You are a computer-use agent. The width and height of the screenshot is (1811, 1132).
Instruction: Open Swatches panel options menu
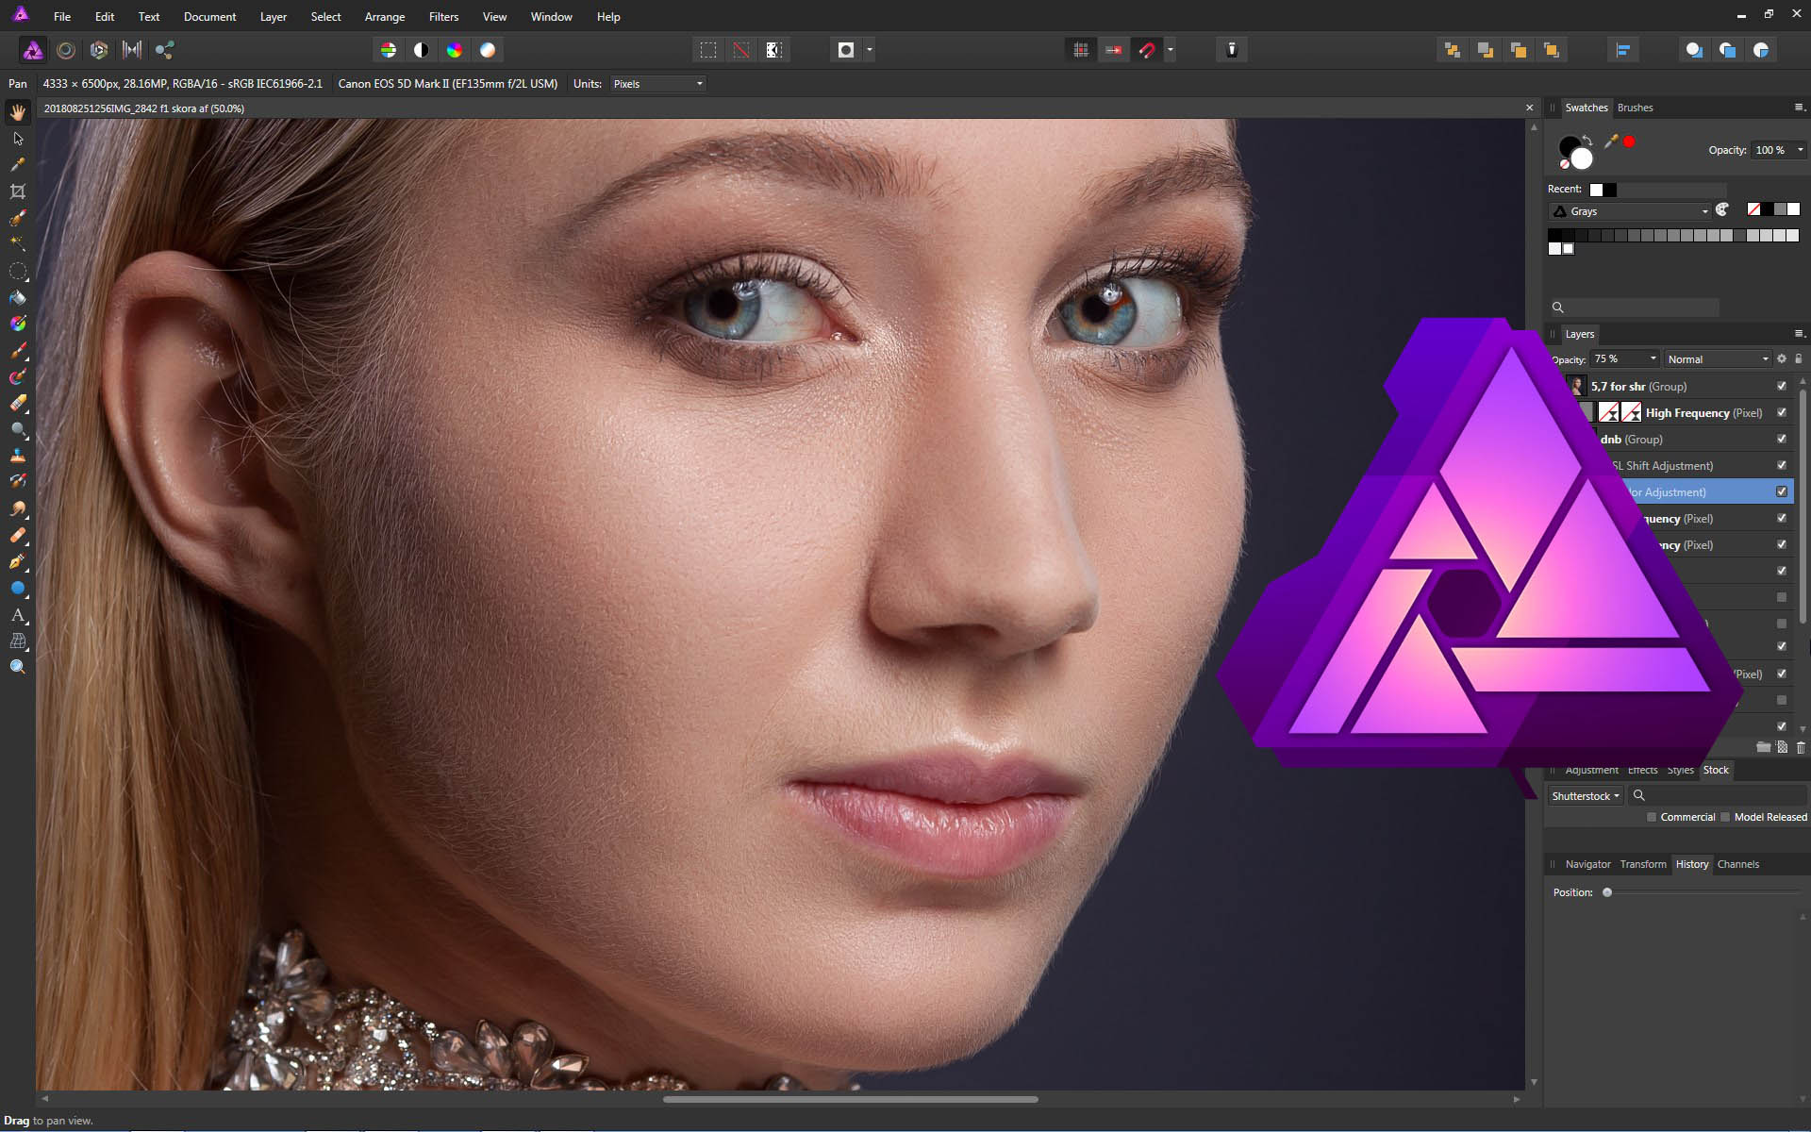point(1799,108)
